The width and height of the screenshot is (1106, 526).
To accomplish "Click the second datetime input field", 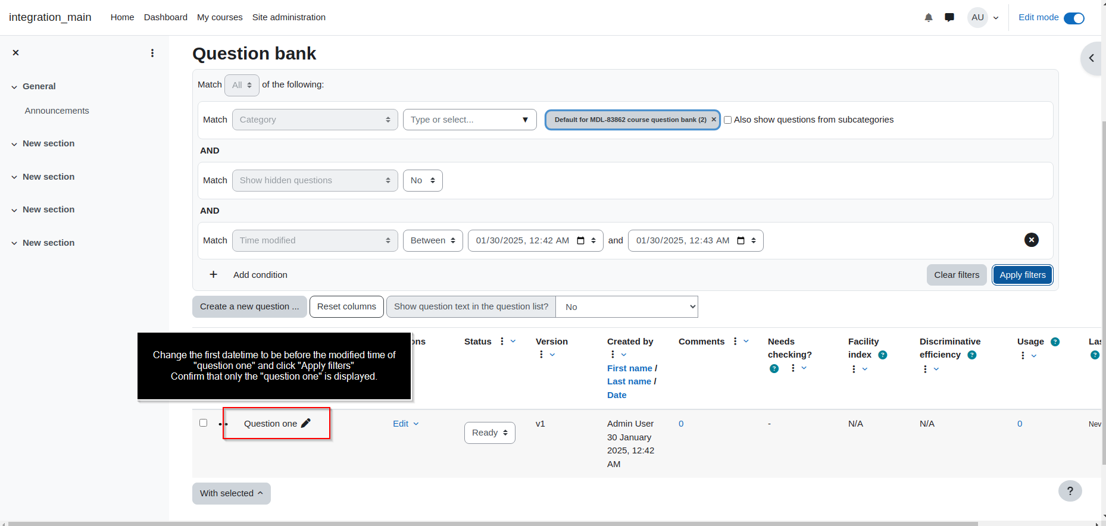I will point(696,240).
